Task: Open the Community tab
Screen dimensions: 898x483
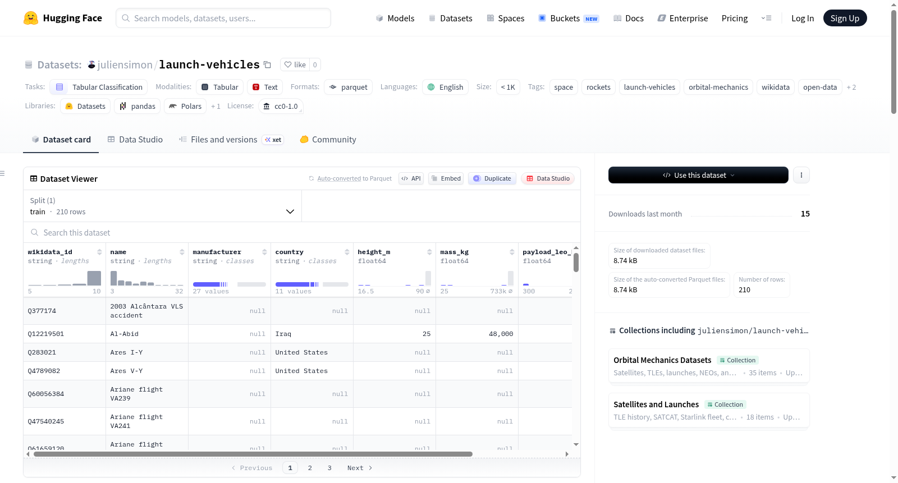Action: [x=328, y=140]
